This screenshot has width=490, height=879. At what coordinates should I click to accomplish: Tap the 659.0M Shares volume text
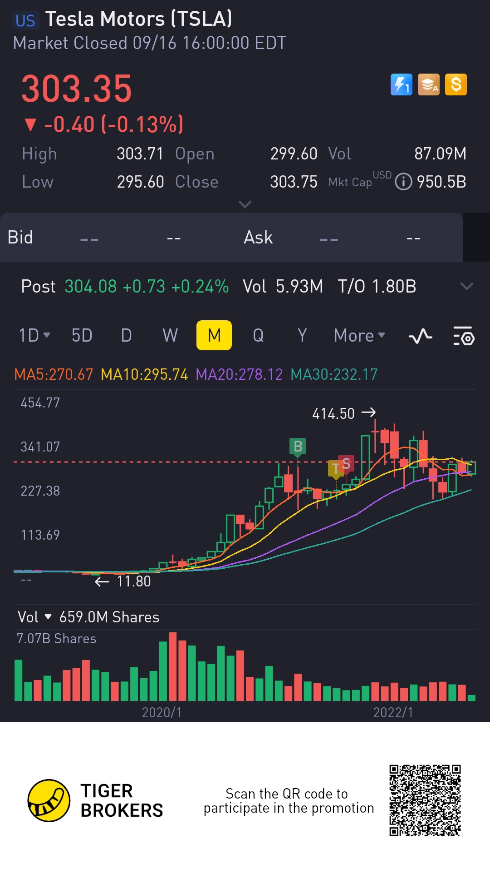(x=109, y=617)
